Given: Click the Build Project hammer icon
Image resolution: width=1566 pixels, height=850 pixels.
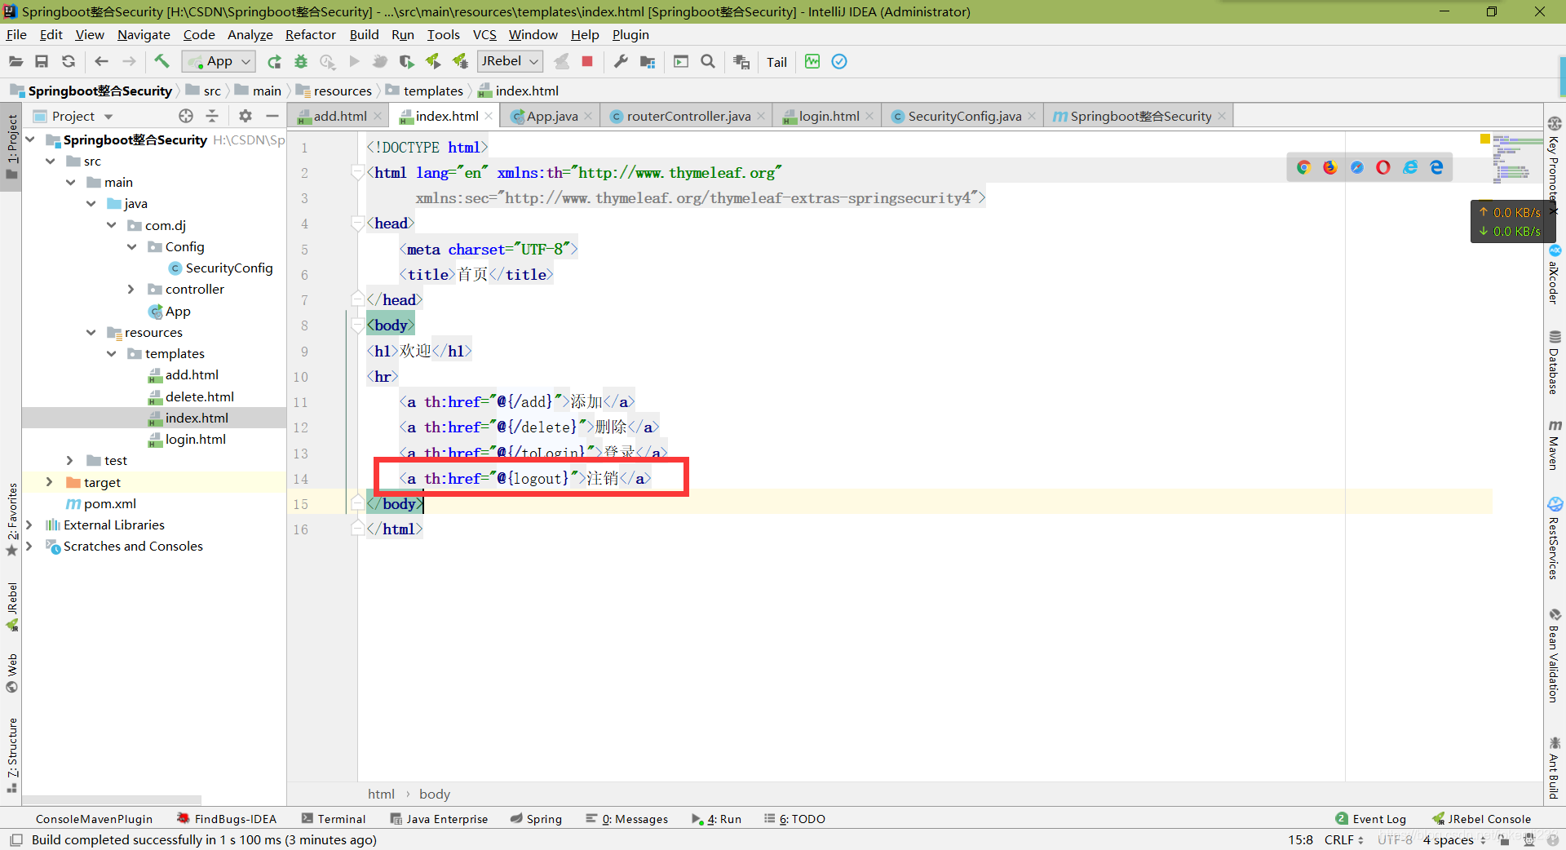Looking at the screenshot, I should pyautogui.click(x=161, y=61).
